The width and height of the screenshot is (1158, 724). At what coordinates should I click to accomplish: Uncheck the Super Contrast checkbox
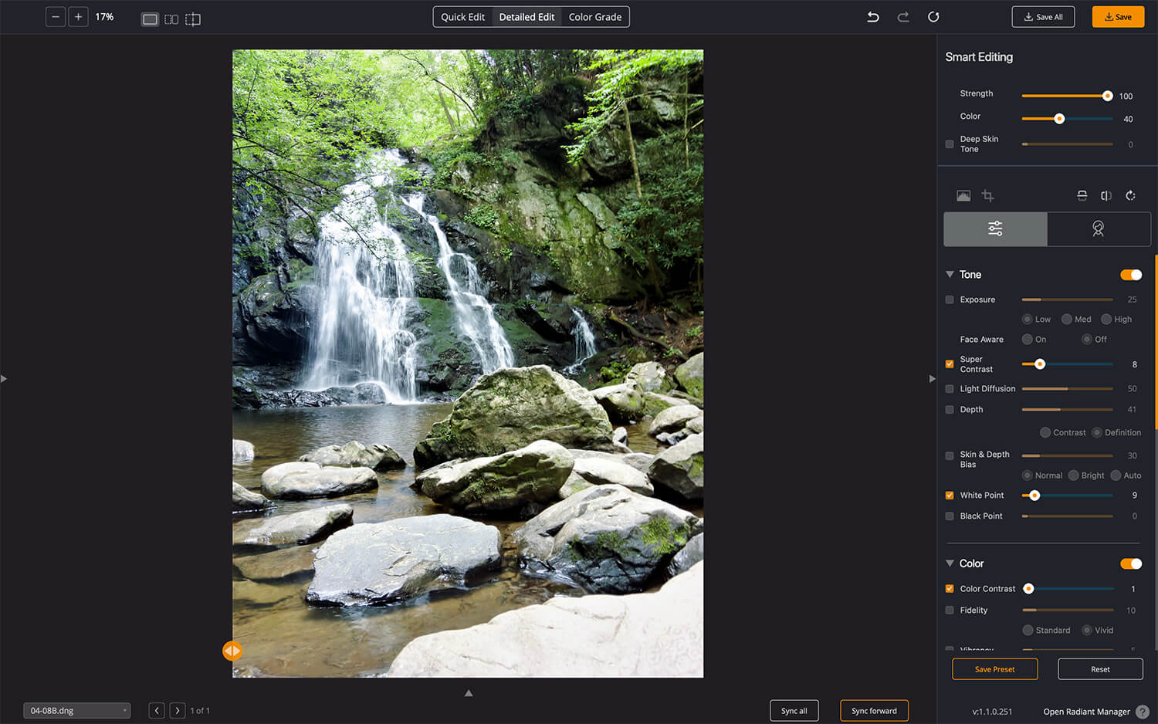pyautogui.click(x=950, y=364)
